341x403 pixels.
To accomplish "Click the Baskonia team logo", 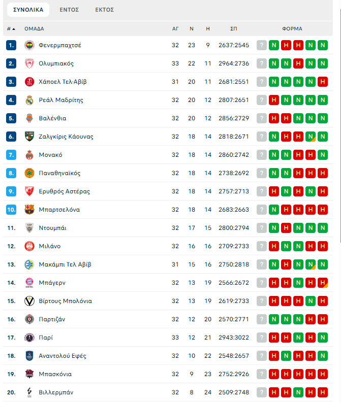I will 29,374.
